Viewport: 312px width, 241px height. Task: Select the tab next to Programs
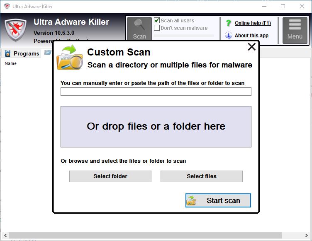pos(48,53)
